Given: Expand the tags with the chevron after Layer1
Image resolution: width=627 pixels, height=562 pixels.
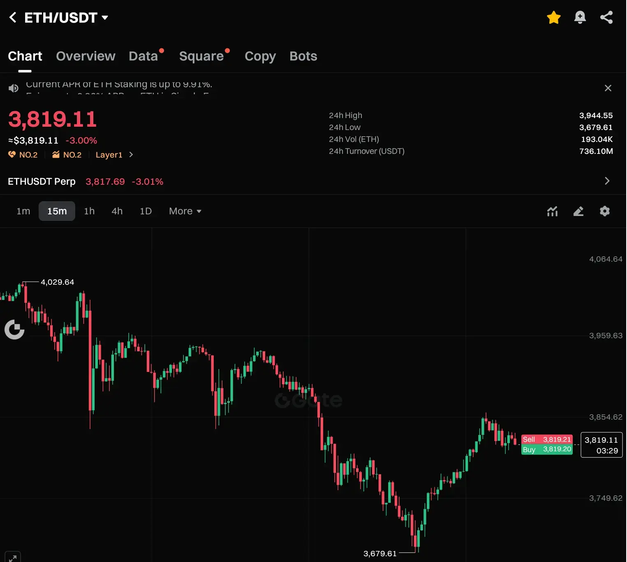Looking at the screenshot, I should click(x=131, y=155).
